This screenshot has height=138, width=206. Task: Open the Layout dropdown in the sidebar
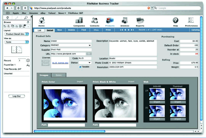click(x=16, y=34)
